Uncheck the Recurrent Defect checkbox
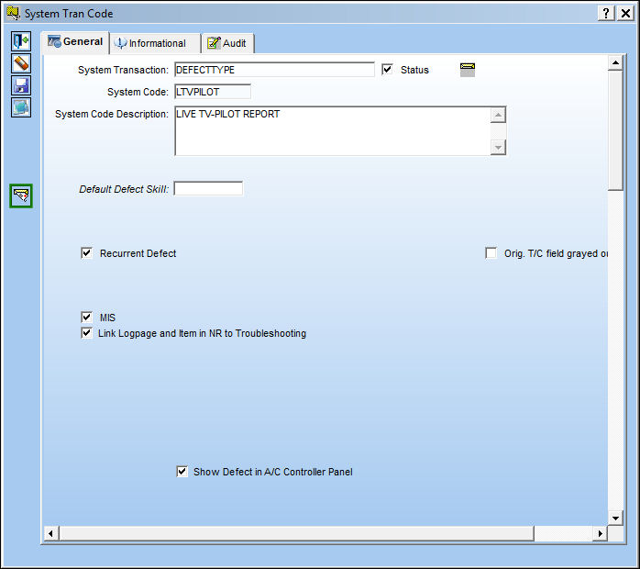640x569 pixels. pos(86,253)
